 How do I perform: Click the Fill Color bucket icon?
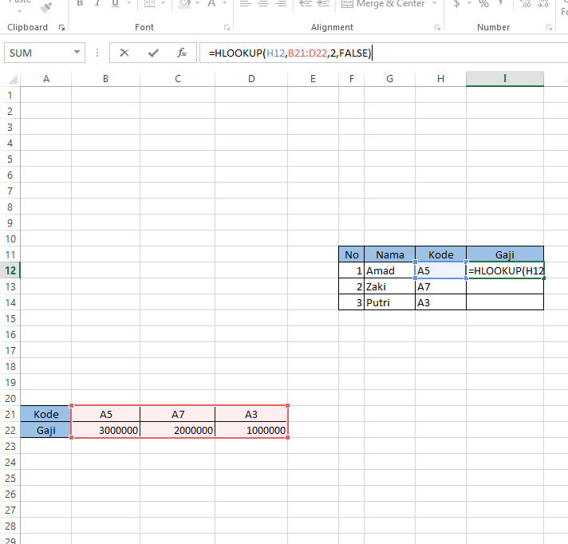184,3
